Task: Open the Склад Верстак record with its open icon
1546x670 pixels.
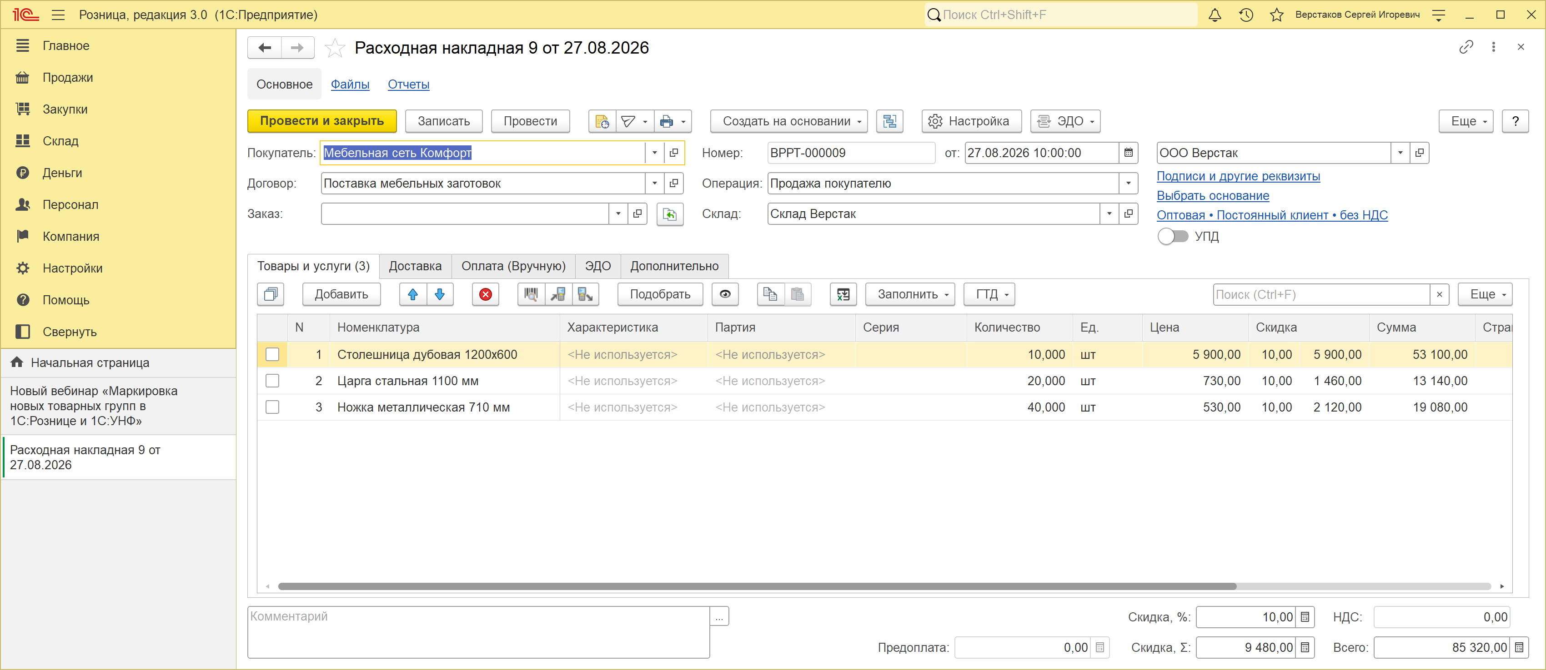Action: pyautogui.click(x=1128, y=214)
